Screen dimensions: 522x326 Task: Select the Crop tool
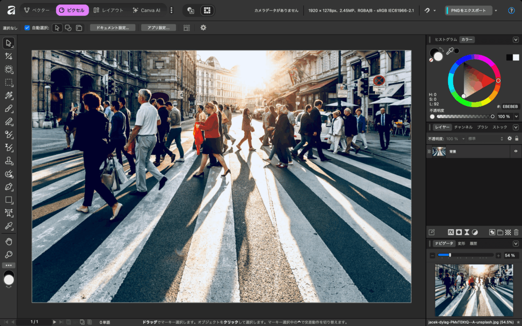[x=9, y=56]
